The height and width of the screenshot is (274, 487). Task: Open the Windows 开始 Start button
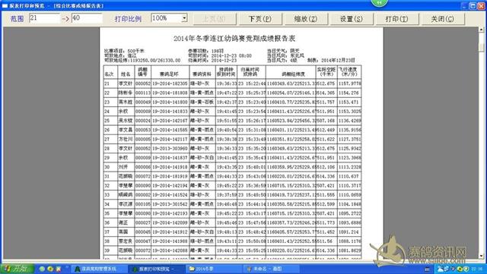pyautogui.click(x=16, y=269)
